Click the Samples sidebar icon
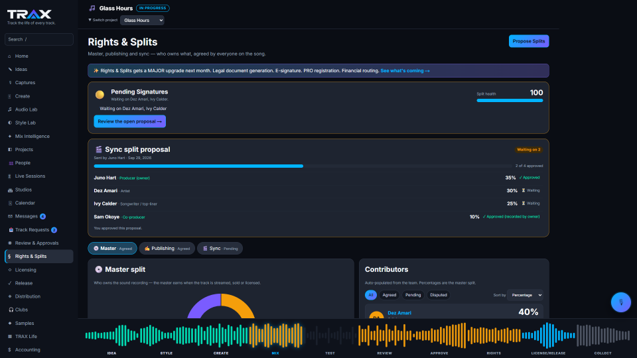Screen dimensions: 637x358 [x=10, y=323]
